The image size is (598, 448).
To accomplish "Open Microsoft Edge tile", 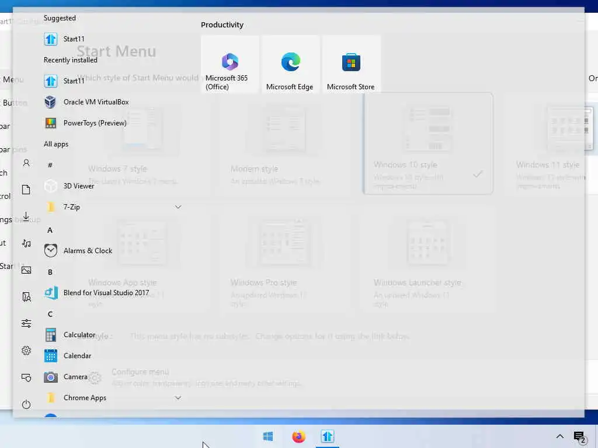I will coord(291,64).
